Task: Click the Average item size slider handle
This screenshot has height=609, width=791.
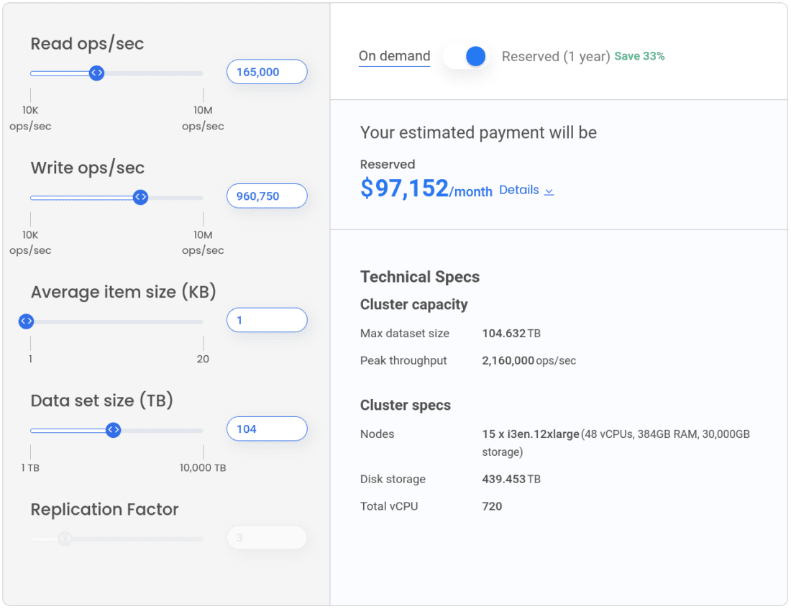Action: point(27,321)
